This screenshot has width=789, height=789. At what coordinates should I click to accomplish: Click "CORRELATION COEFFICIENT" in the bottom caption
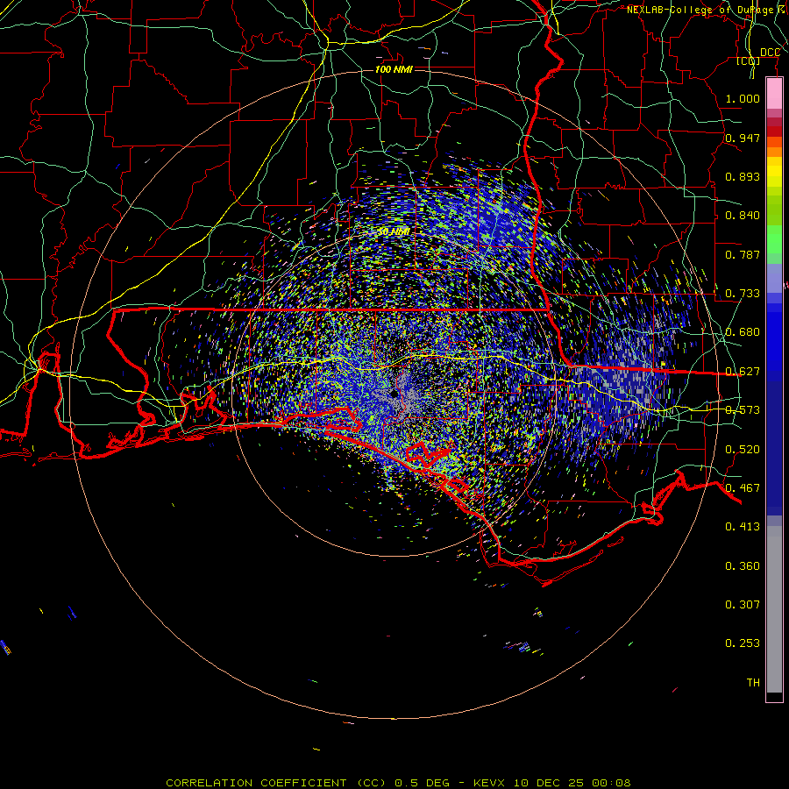tap(256, 783)
